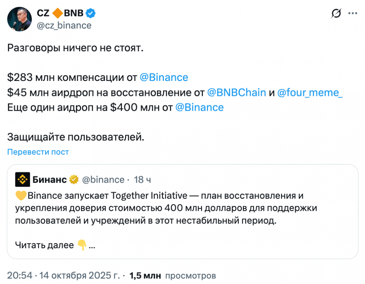Viewport: 365px width, 284px height.
Task: Click the @binance handle in quoted post
Action: pos(103,180)
